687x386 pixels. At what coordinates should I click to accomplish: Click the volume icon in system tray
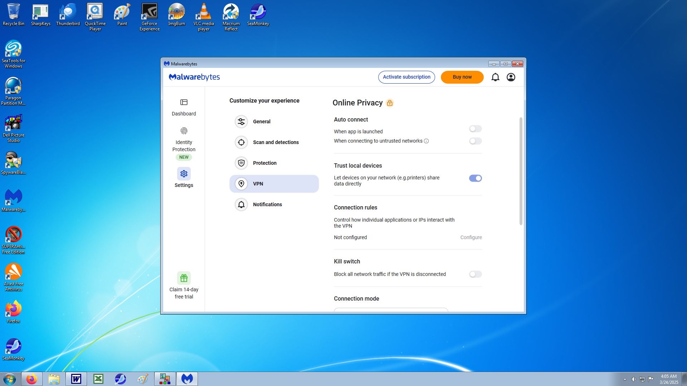coord(634,379)
